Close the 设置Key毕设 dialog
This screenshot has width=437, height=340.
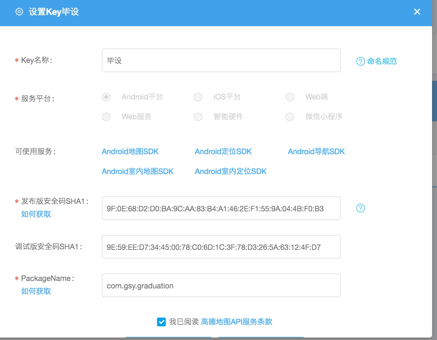[x=417, y=12]
